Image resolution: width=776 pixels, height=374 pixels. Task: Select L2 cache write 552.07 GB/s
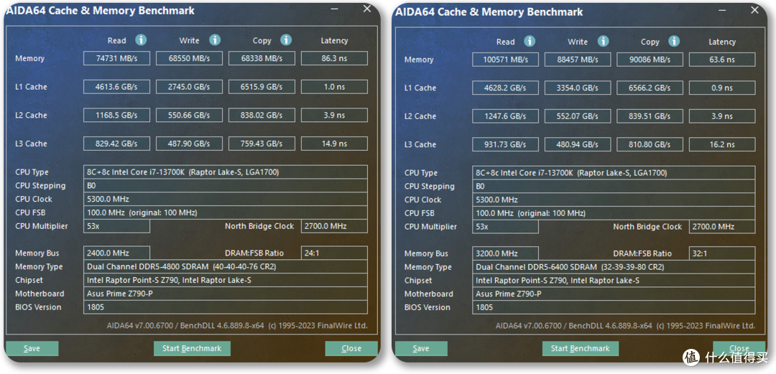point(578,116)
